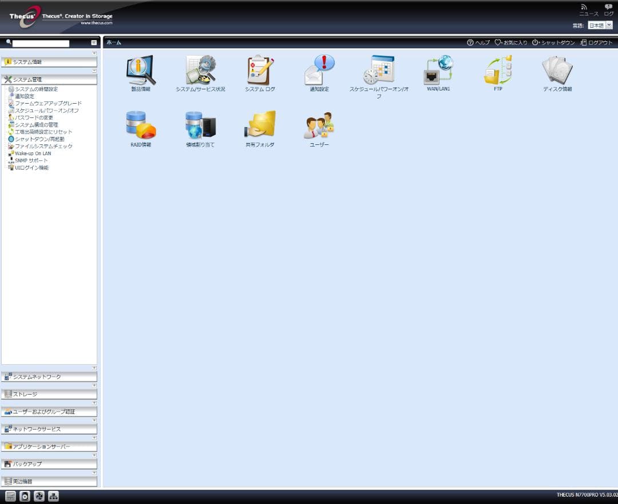Open the ユーザー users icon
This screenshot has width=618, height=504.
coord(319,126)
